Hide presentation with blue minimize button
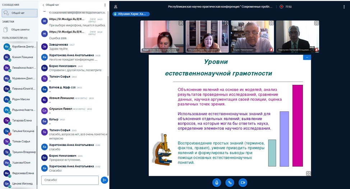 307,57
